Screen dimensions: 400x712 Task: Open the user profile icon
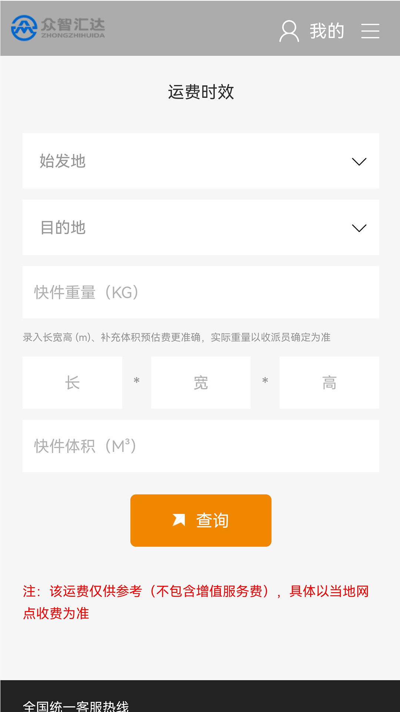(x=289, y=31)
